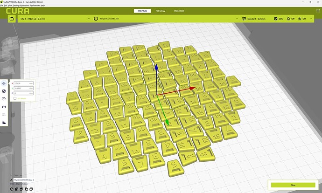Click the Standard - 0.25mm profile text
This screenshot has height=193, width=322.
256,19
